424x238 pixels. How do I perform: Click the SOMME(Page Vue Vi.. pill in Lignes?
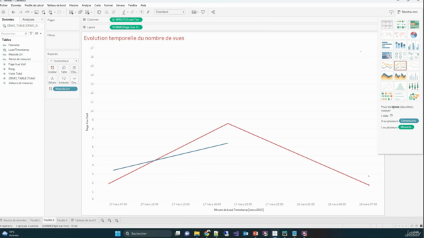click(126, 27)
